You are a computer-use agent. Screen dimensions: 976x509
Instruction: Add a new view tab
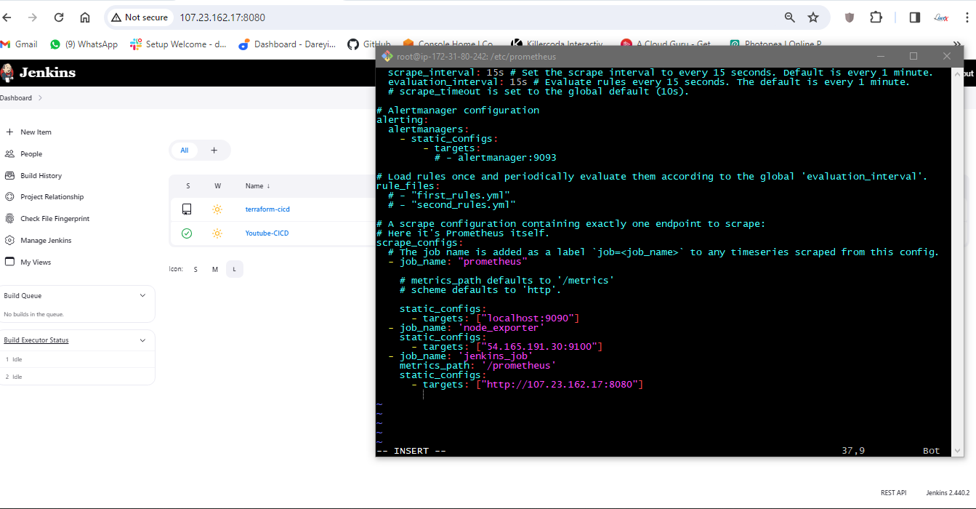pyautogui.click(x=214, y=151)
